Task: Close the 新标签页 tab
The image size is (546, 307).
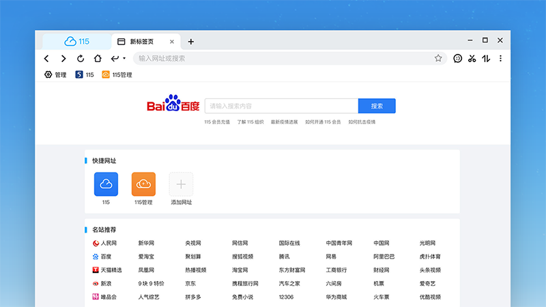Action: coord(172,42)
